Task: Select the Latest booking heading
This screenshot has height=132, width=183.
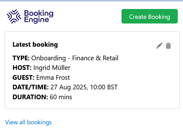Action: (x=35, y=45)
